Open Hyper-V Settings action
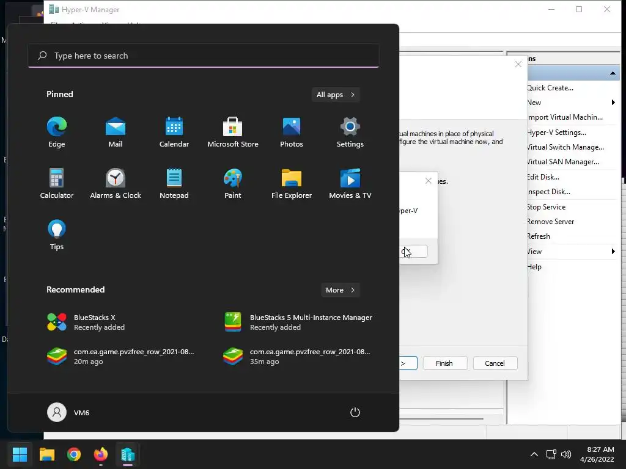 556,133
